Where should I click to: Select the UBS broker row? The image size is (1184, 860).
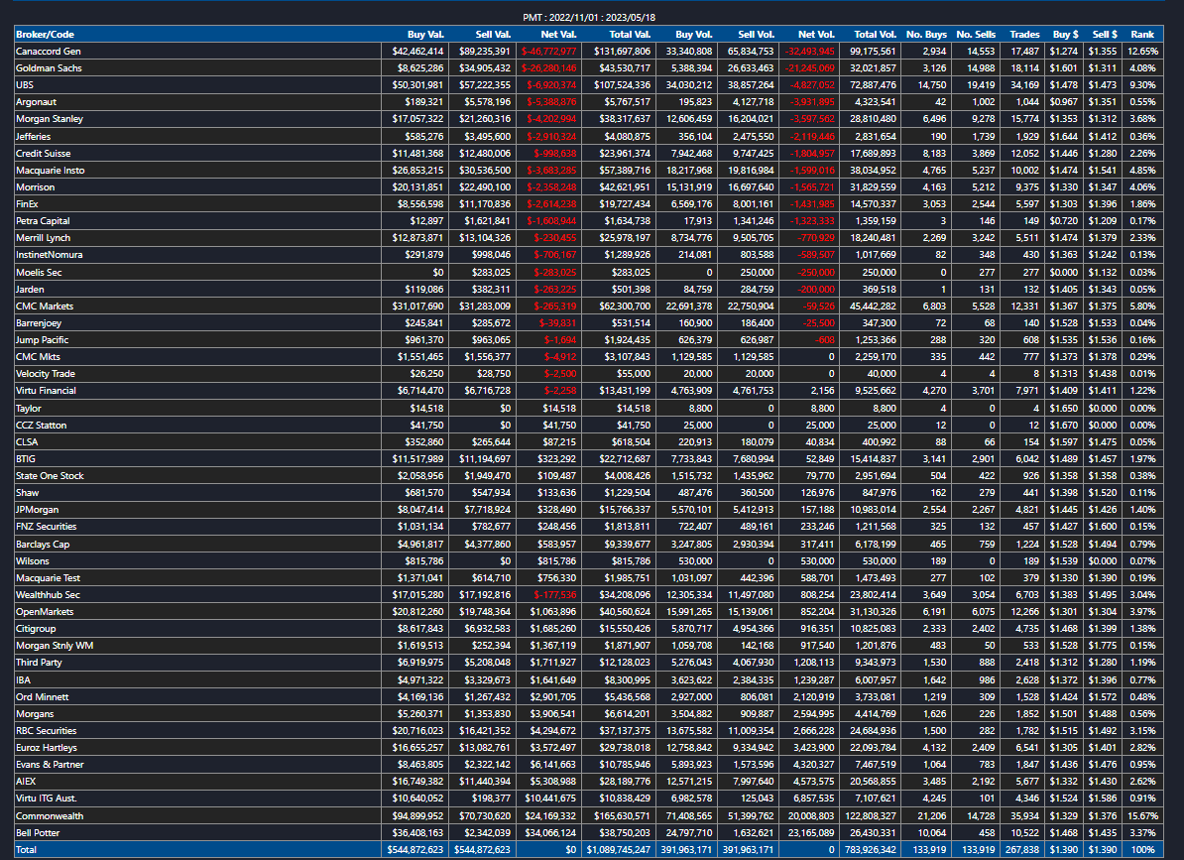[x=589, y=85]
